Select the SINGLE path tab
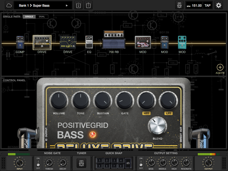 (29, 17)
